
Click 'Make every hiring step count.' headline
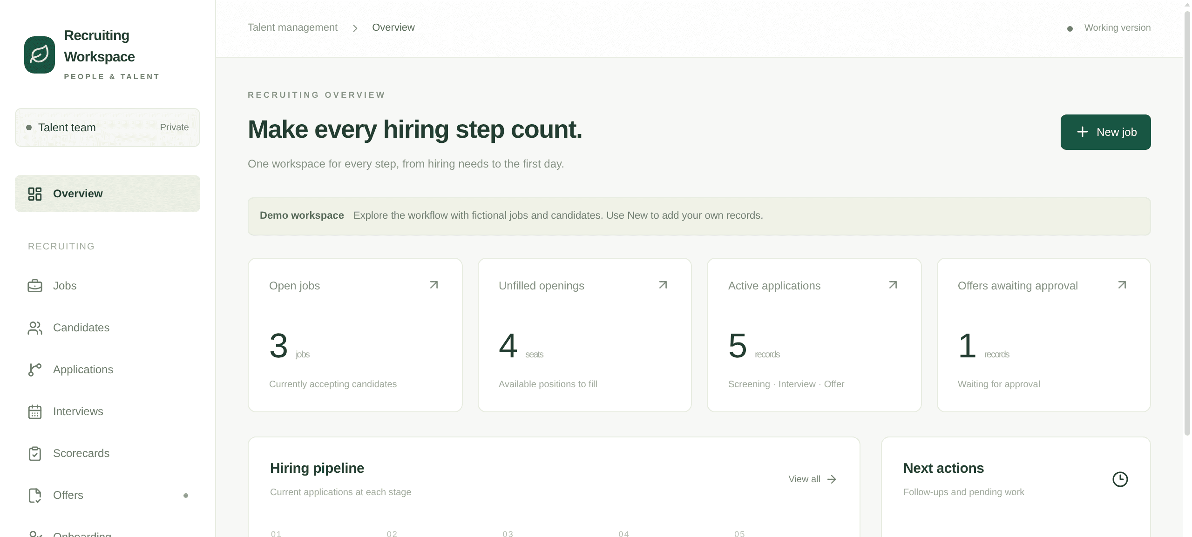(415, 129)
